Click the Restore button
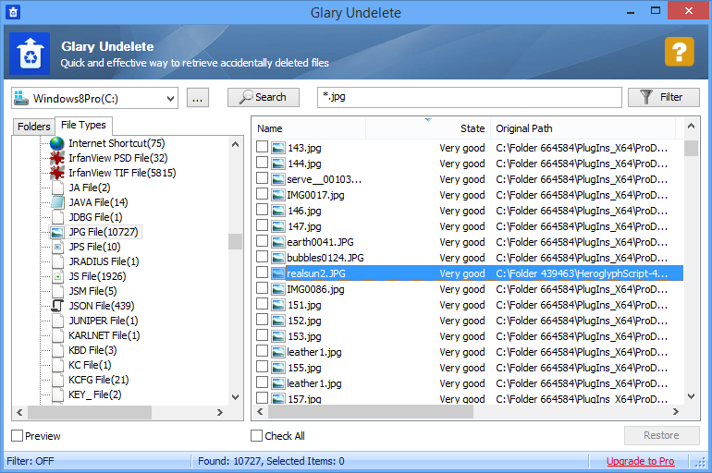The image size is (712, 473). (x=661, y=435)
